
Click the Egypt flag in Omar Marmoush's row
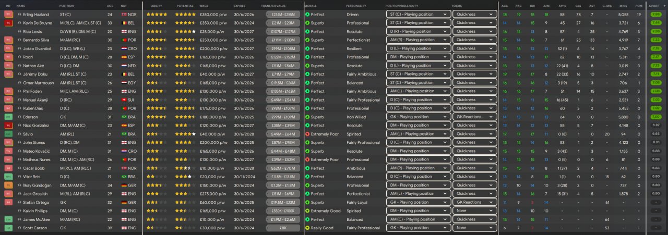(x=124, y=83)
